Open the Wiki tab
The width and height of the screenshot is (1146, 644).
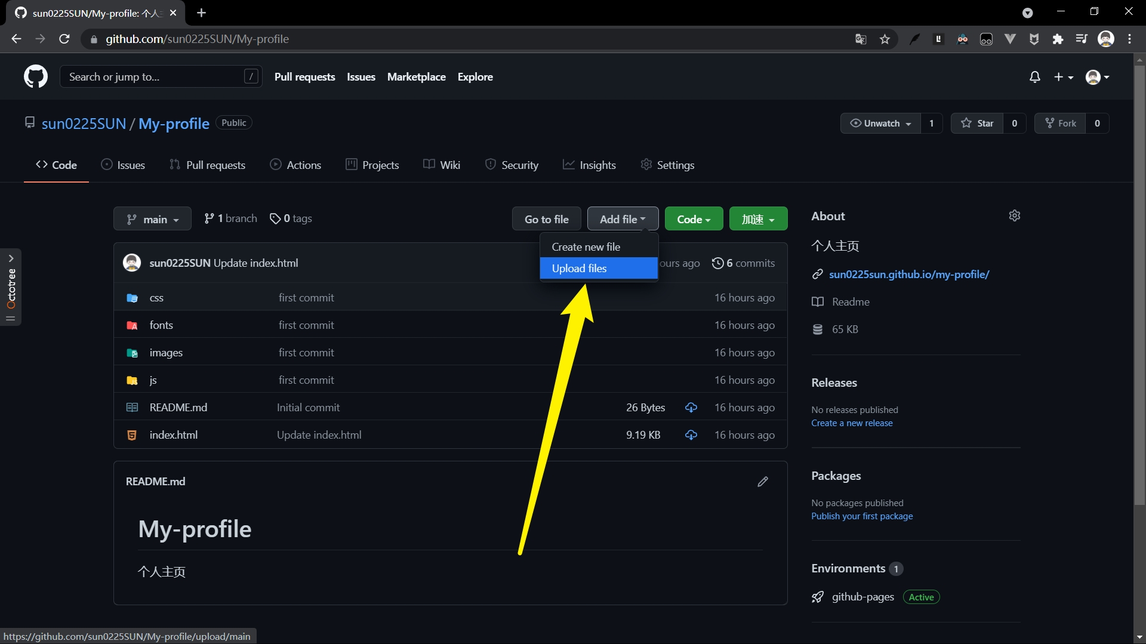tap(442, 165)
